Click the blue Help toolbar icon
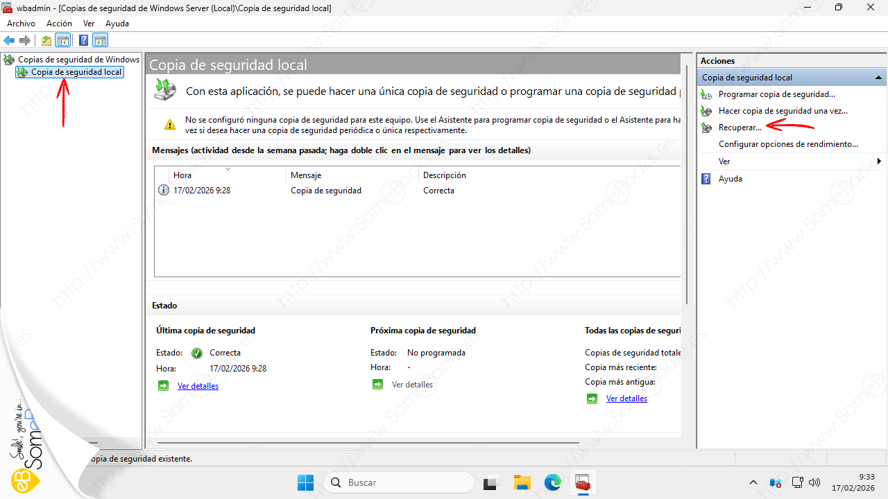 83,41
